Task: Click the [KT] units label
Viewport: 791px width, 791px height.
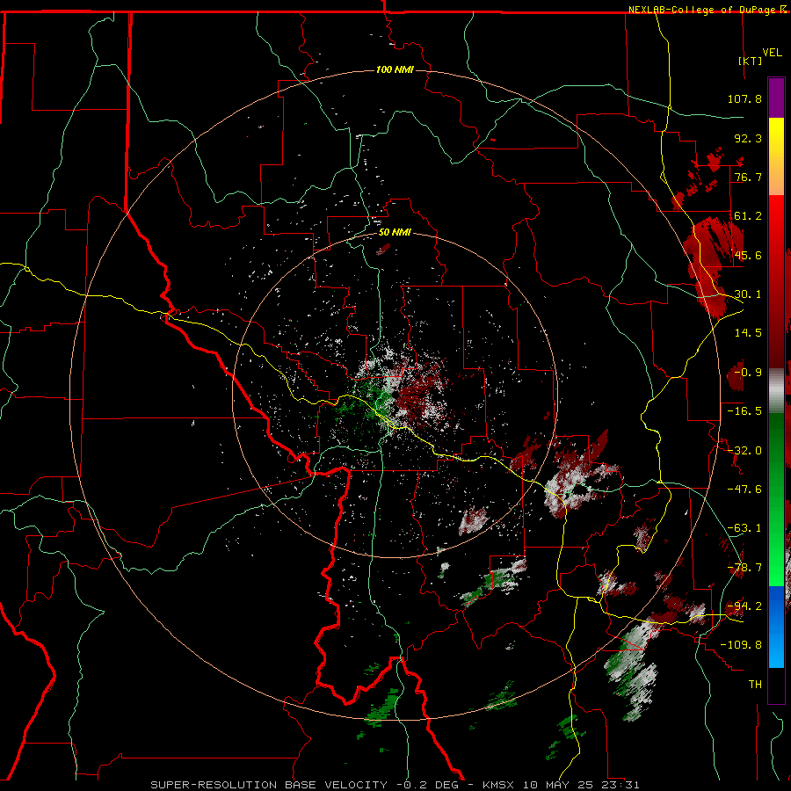Action: click(x=751, y=61)
